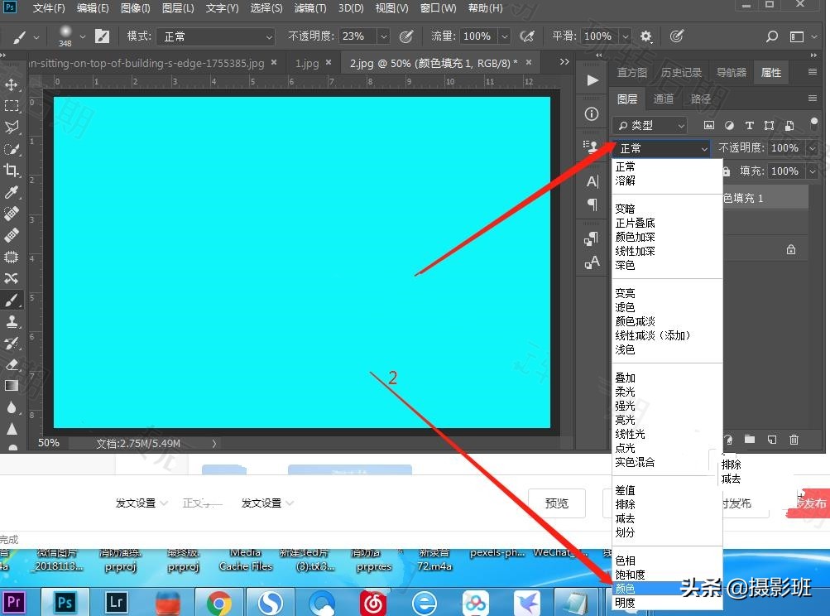
Task: Click the Photoshop search magnifier icon
Action: pos(771,36)
